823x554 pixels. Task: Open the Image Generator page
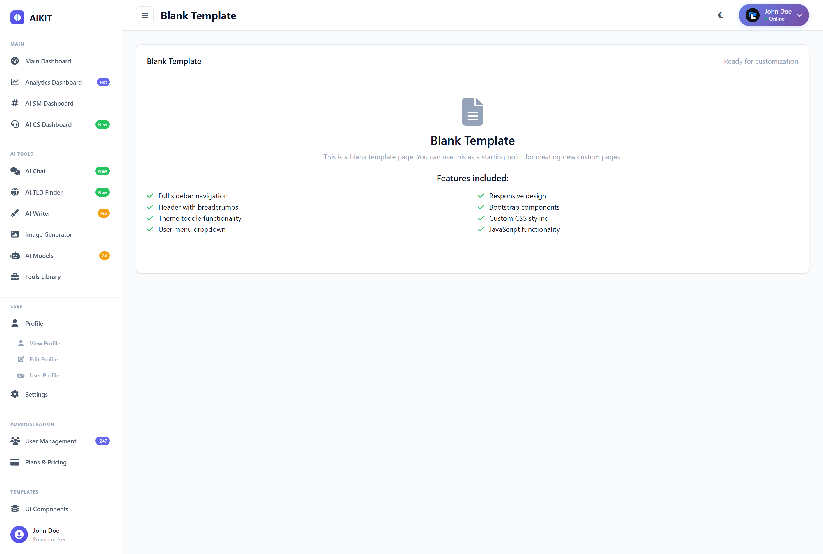(x=48, y=234)
